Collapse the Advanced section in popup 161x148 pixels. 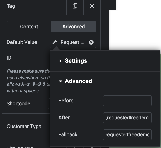61,81
